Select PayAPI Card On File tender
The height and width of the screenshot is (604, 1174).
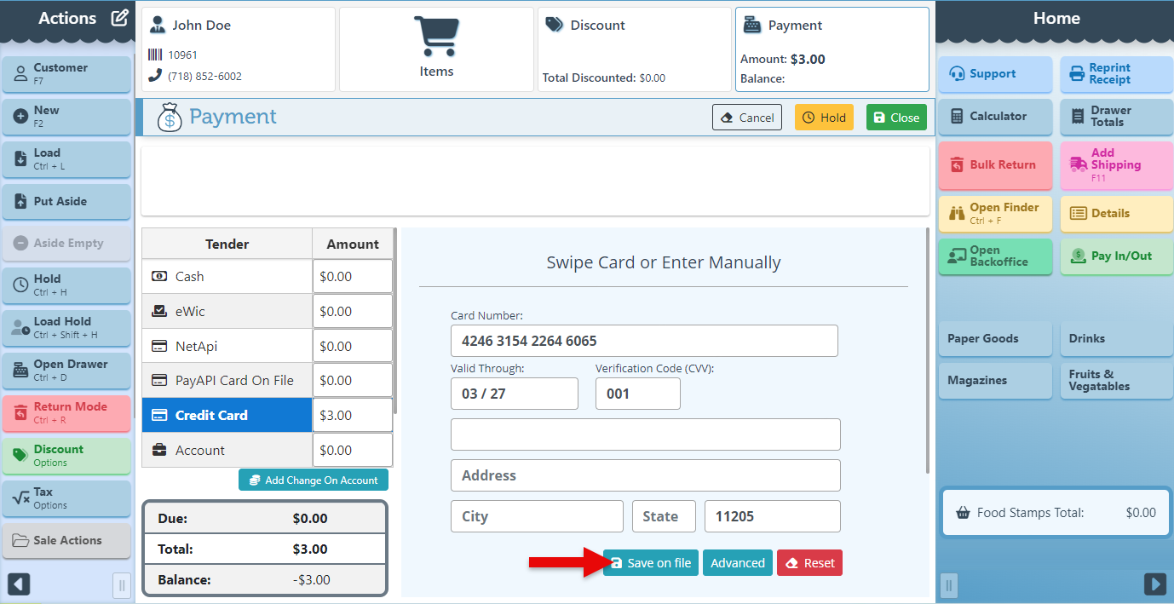tap(227, 381)
